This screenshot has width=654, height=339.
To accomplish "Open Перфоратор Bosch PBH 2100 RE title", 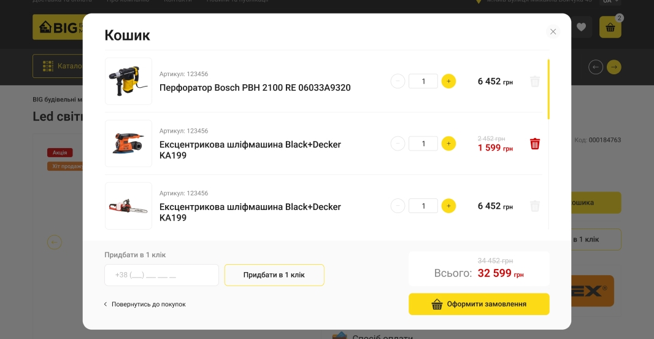I will click(255, 88).
